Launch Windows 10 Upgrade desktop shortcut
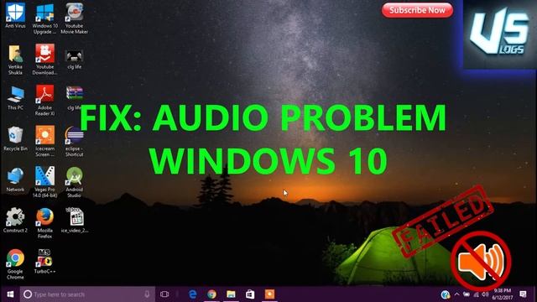 coord(44,18)
